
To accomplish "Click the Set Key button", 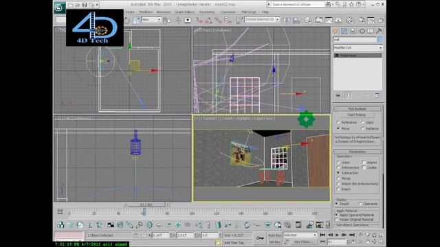I will tap(275, 242).
